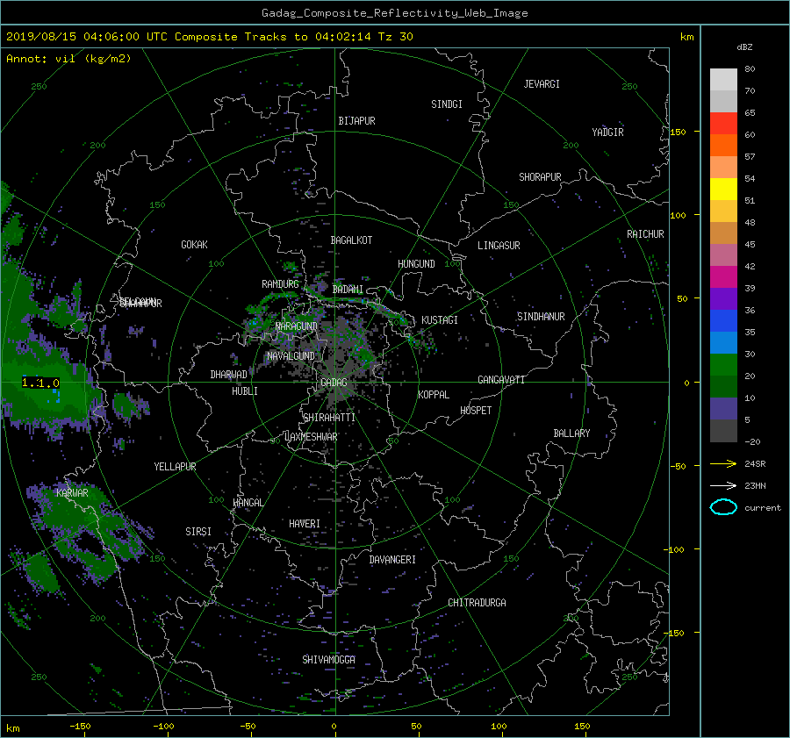Click the SHORAPUR city label

click(540, 177)
